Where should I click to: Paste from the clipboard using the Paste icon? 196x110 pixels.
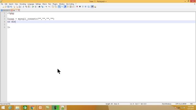pyautogui.click(x=29, y=7)
